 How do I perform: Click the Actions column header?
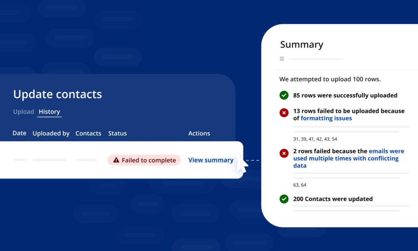199,133
